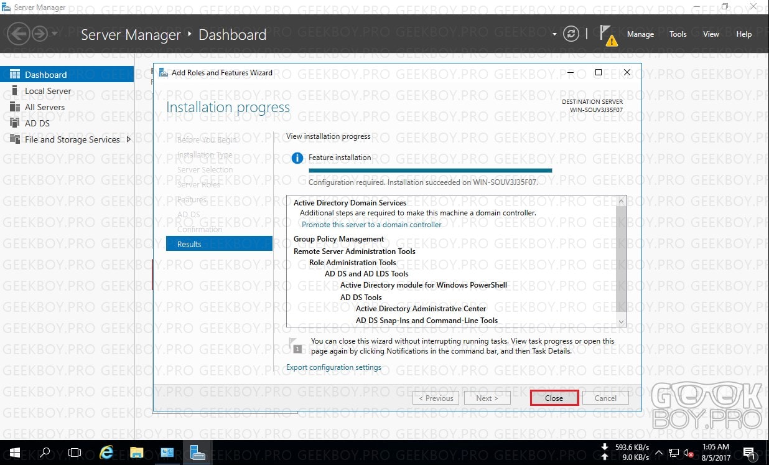Select 'Active Directory module for Windows PowerShell'
Viewport: 769px width, 465px height.
point(424,285)
